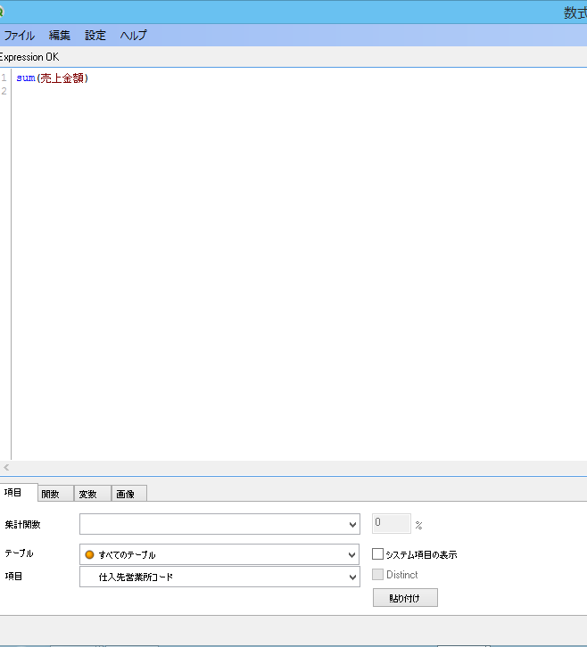Switch to the 関数 tab
The height and width of the screenshot is (647, 587).
pyautogui.click(x=51, y=494)
